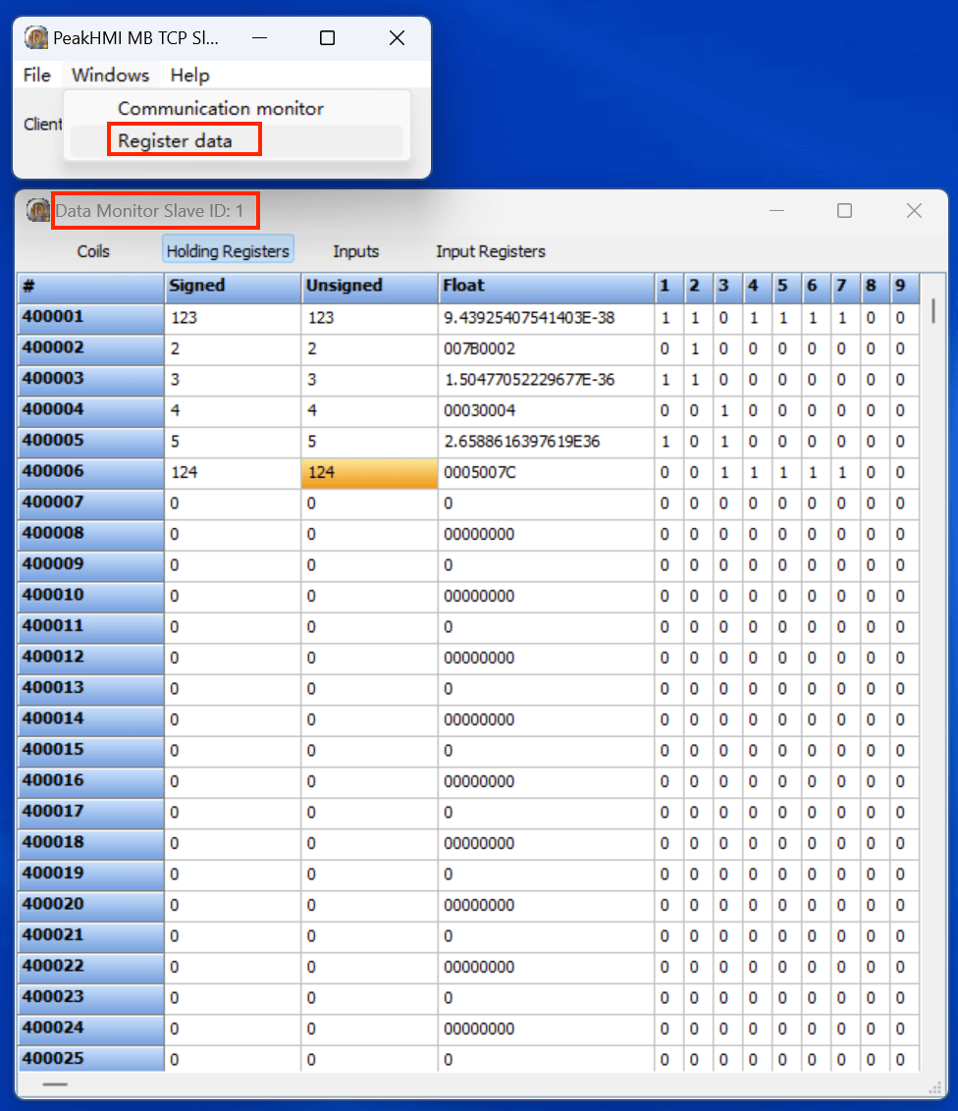Click bit column header 1

pyautogui.click(x=665, y=287)
